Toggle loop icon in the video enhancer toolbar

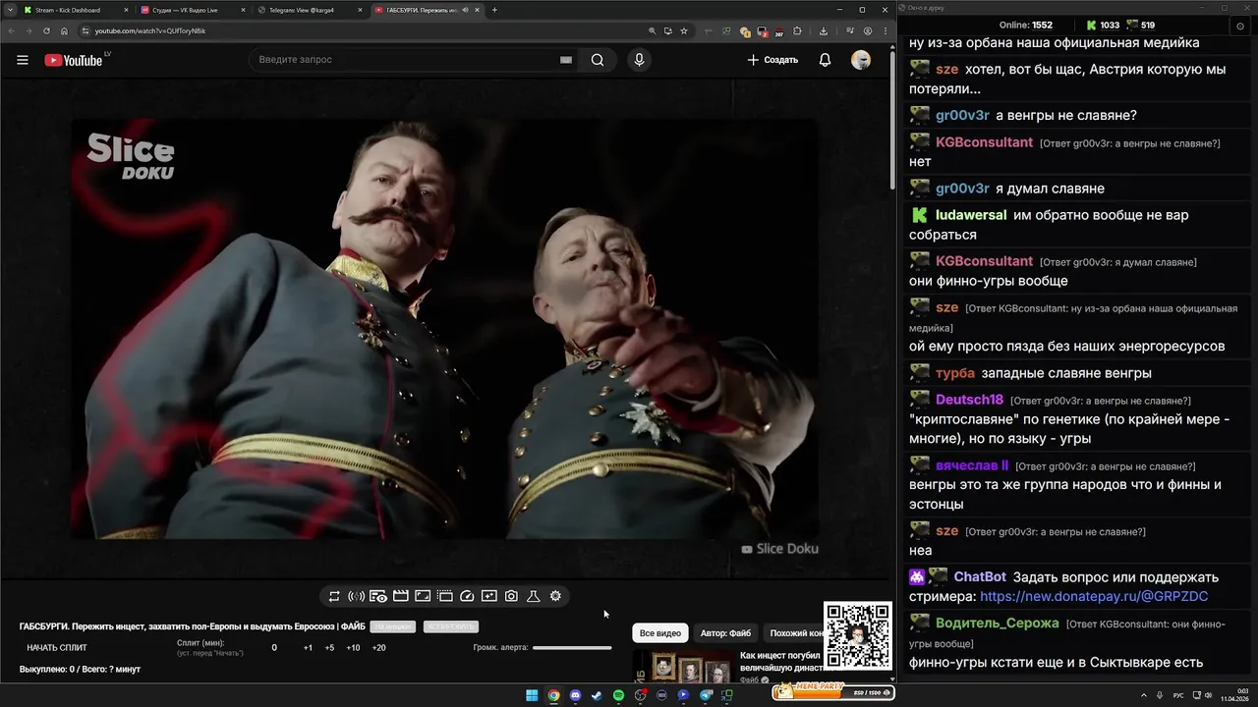click(x=334, y=596)
